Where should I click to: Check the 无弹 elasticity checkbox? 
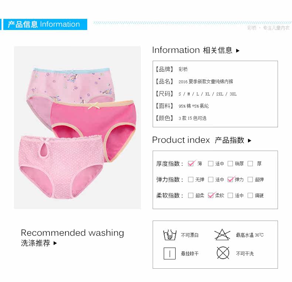[191, 179]
